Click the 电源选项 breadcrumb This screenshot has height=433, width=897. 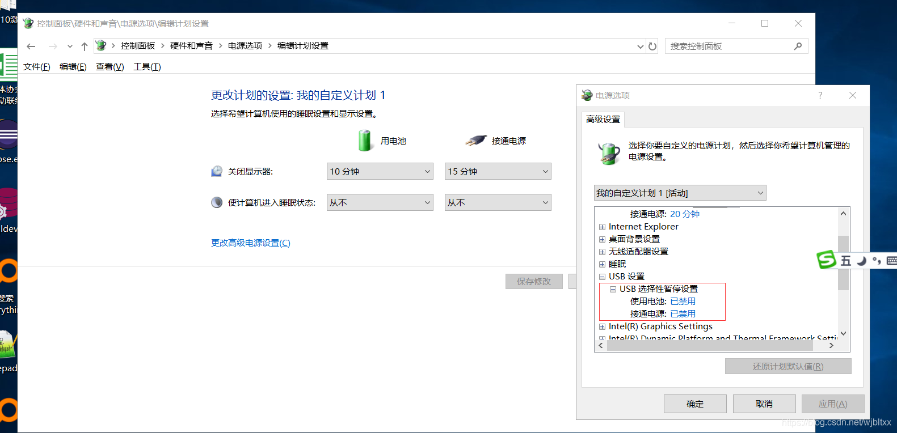tap(245, 46)
